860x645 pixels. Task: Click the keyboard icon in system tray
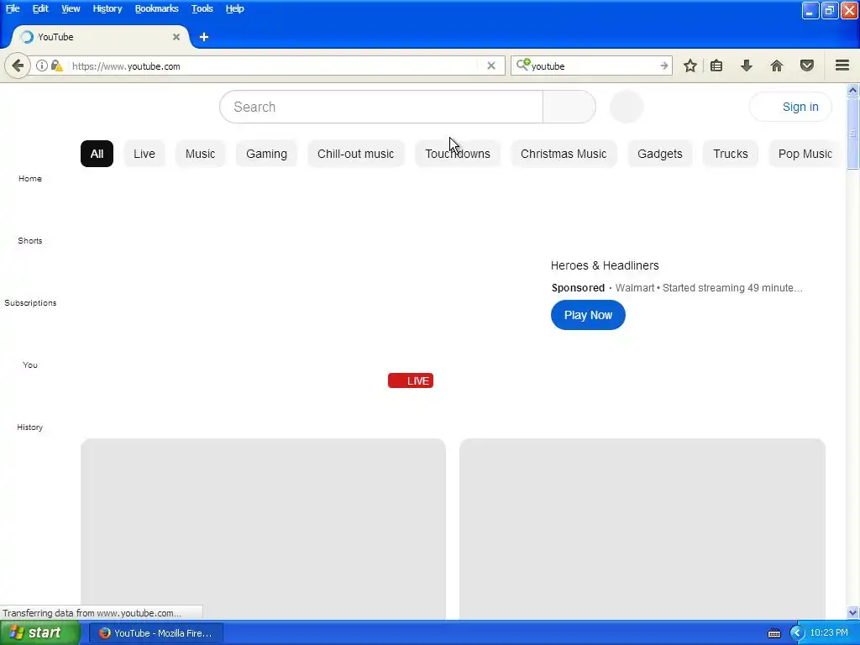pos(773,633)
